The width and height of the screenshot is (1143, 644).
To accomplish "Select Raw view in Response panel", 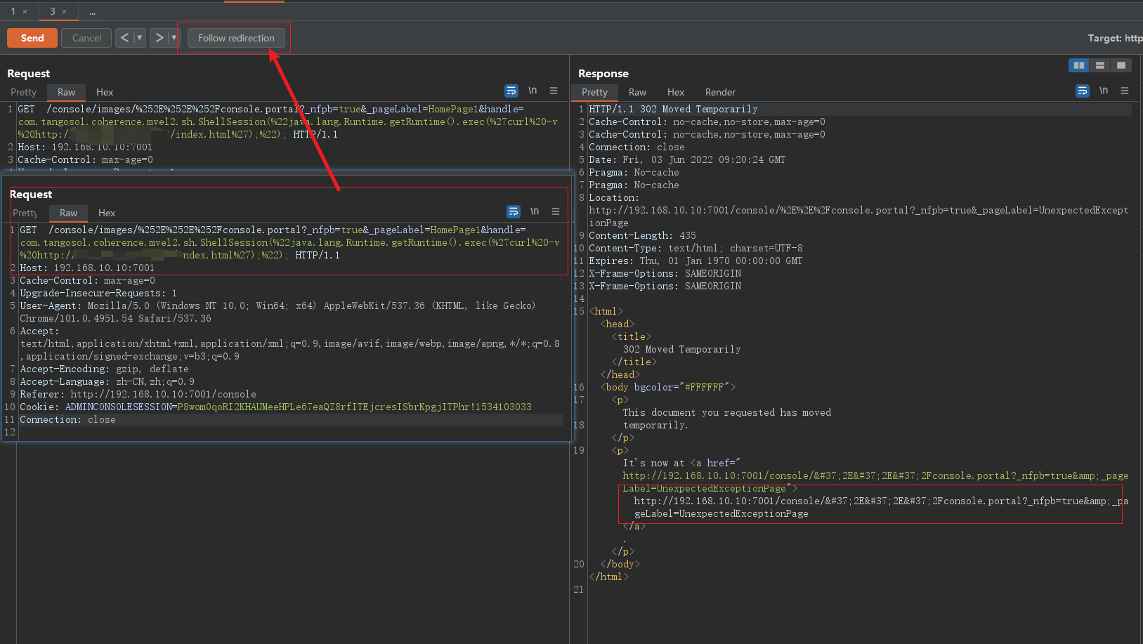I will point(637,92).
